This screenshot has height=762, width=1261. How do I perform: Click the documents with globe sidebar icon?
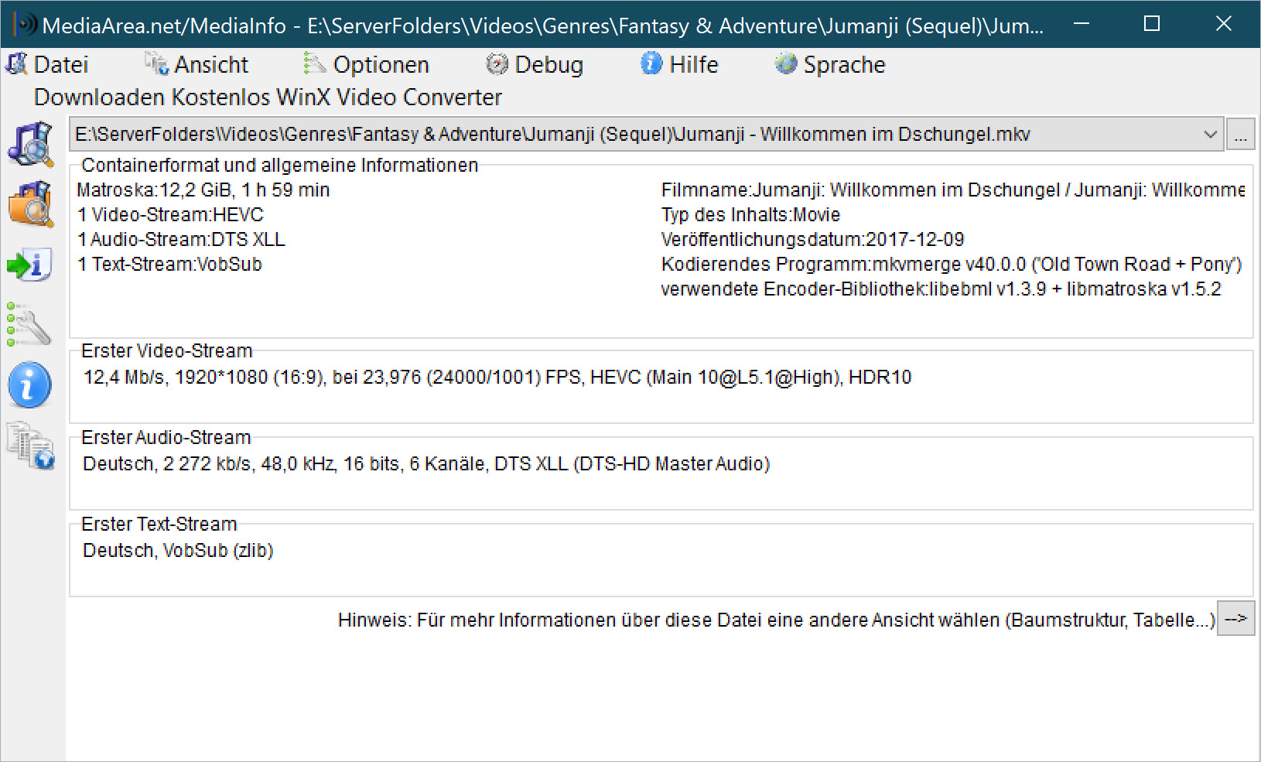pyautogui.click(x=30, y=445)
